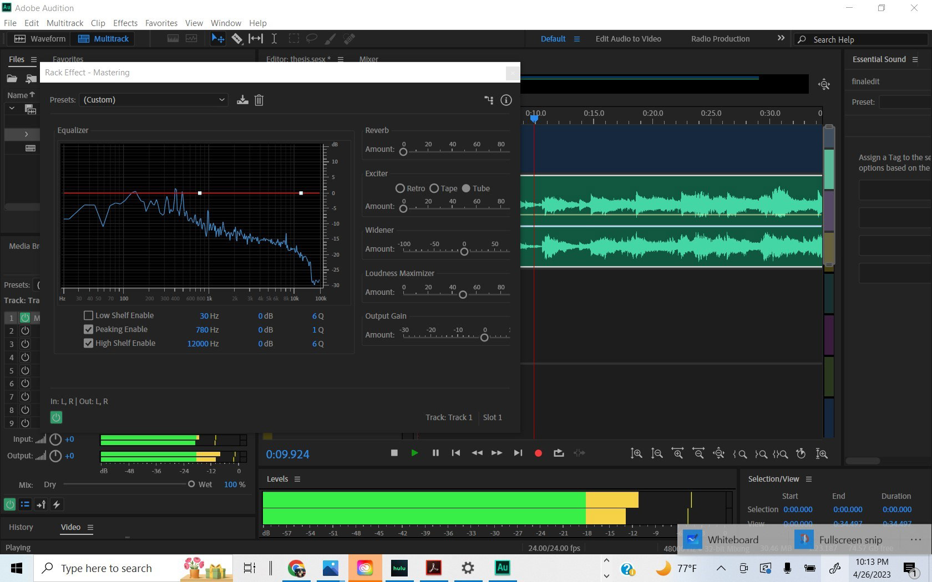The width and height of the screenshot is (932, 582).
Task: Click the Stop playback button
Action: pos(394,453)
